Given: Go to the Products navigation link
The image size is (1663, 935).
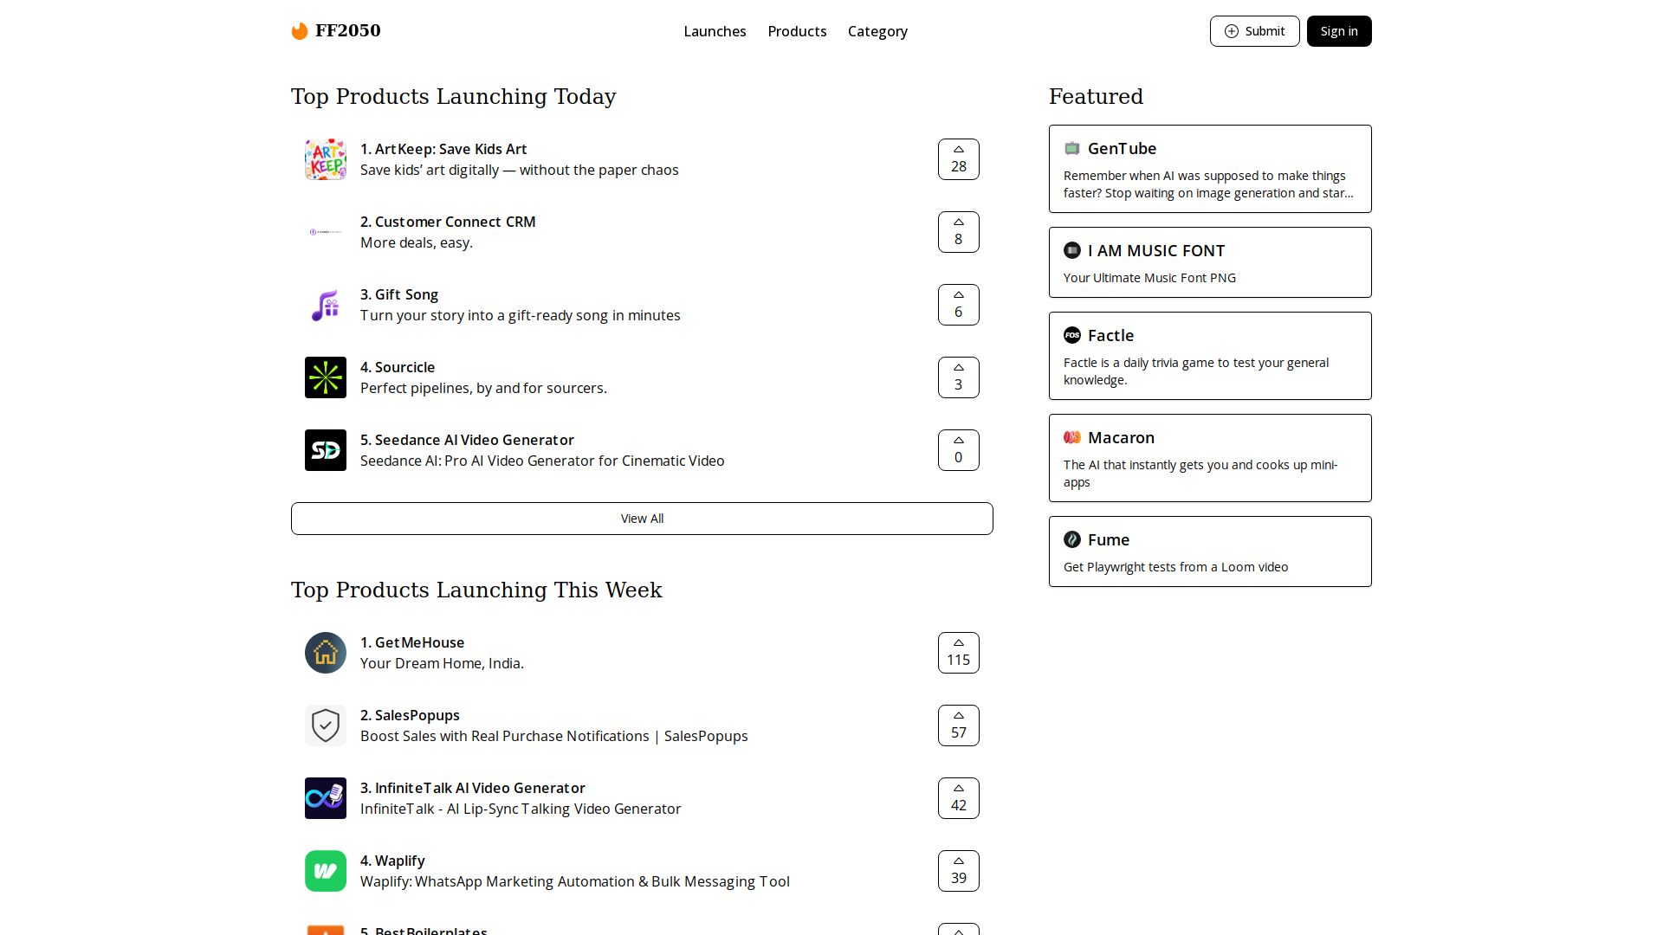Looking at the screenshot, I should [x=797, y=31].
